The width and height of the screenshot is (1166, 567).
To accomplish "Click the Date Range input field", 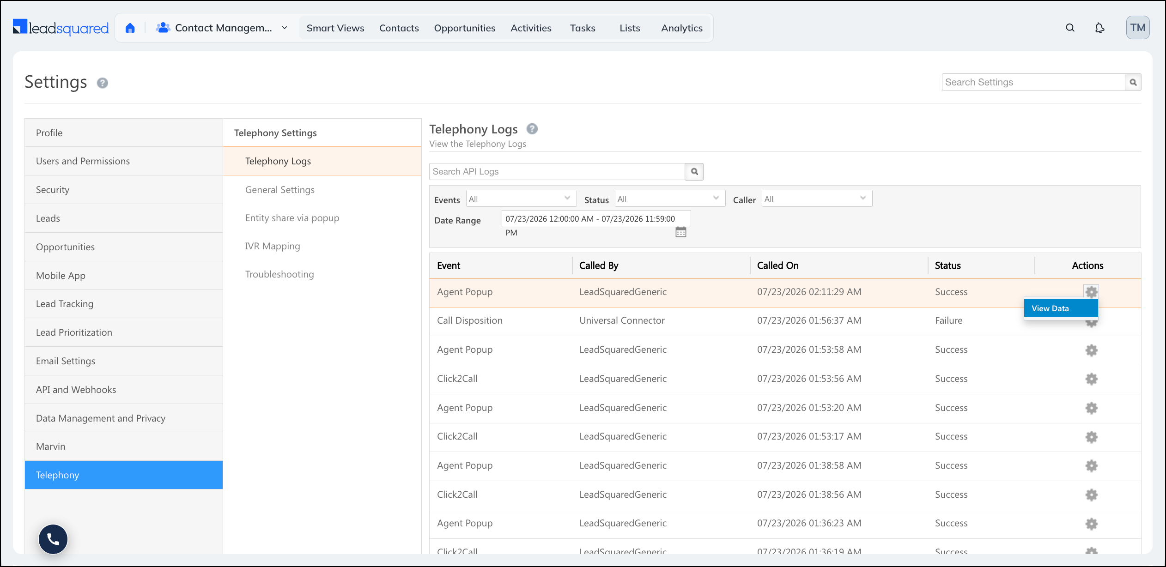I will 596,219.
